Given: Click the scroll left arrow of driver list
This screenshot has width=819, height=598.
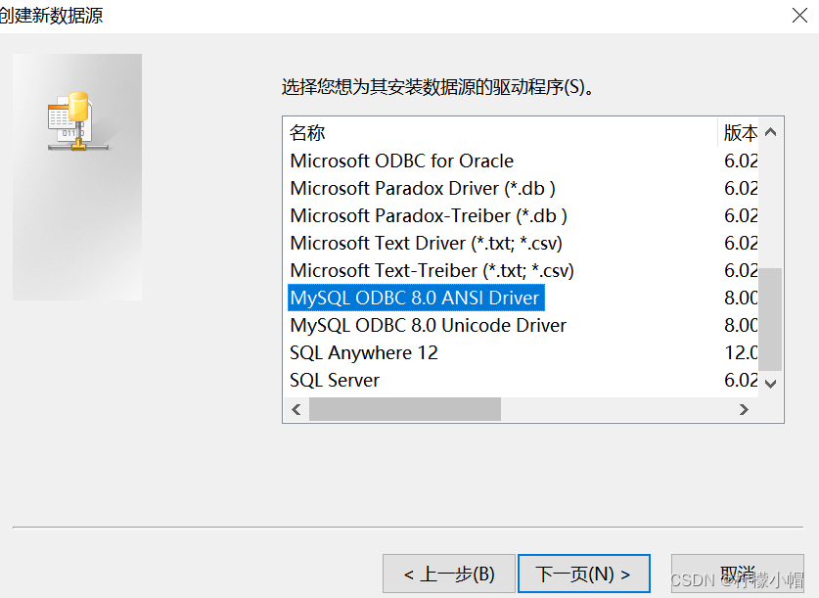Looking at the screenshot, I should tap(296, 409).
